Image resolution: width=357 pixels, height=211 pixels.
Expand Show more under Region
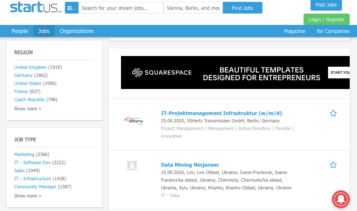click(x=28, y=109)
